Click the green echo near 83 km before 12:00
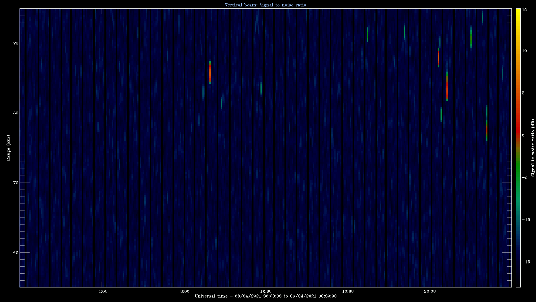Image resolution: width=536 pixels, height=302 pixels. click(x=261, y=88)
